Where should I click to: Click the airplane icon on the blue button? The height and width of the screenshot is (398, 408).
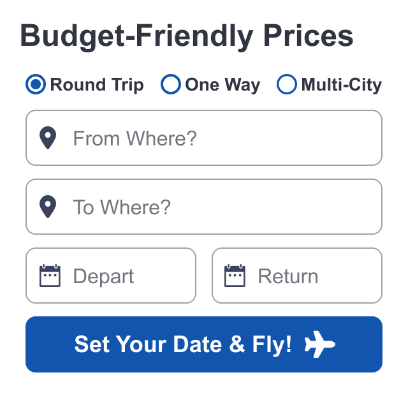pos(319,345)
